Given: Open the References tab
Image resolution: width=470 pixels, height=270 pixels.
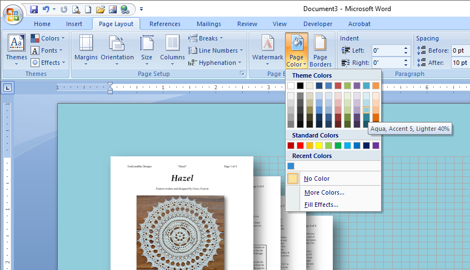Looking at the screenshot, I should point(165,24).
